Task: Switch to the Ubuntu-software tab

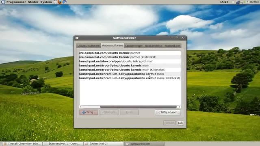Action: 89,46
